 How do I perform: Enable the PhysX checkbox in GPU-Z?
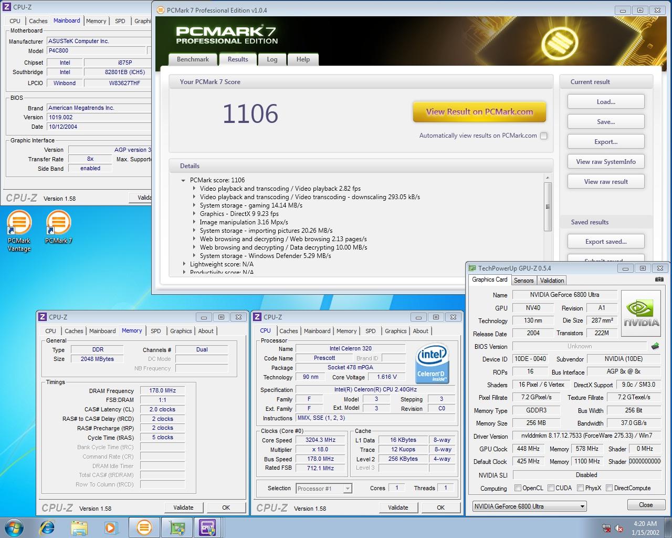coord(580,488)
